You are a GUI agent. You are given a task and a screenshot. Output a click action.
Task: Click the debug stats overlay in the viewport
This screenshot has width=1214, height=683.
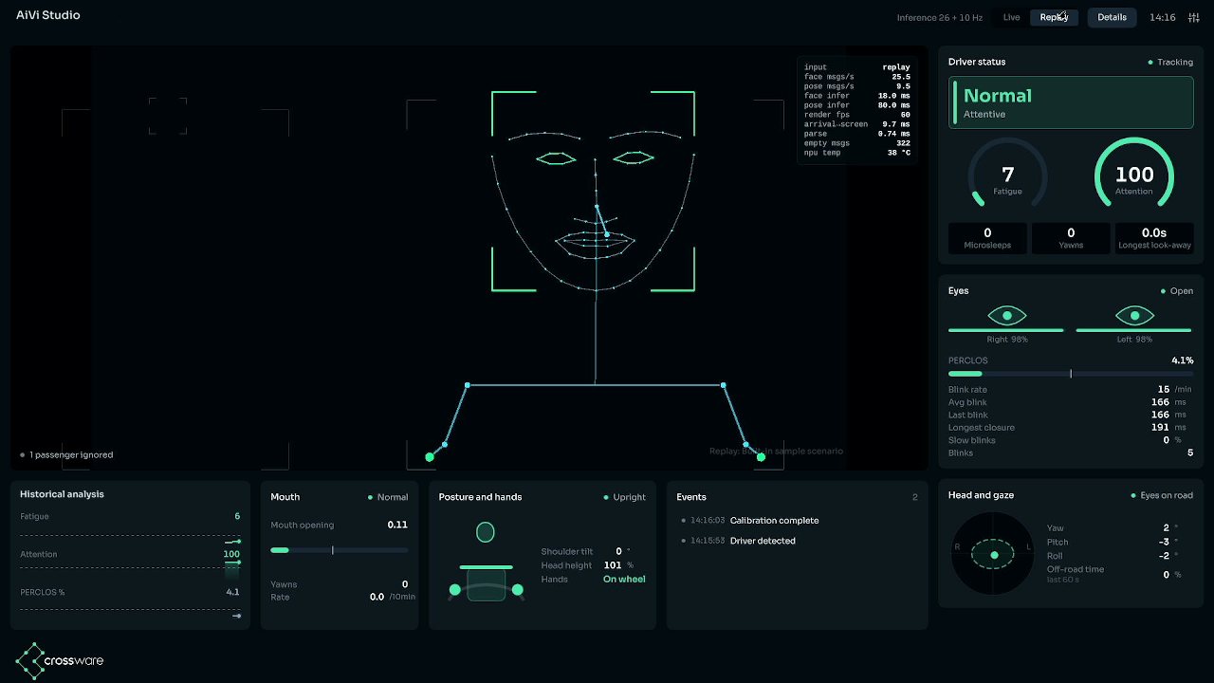857,110
